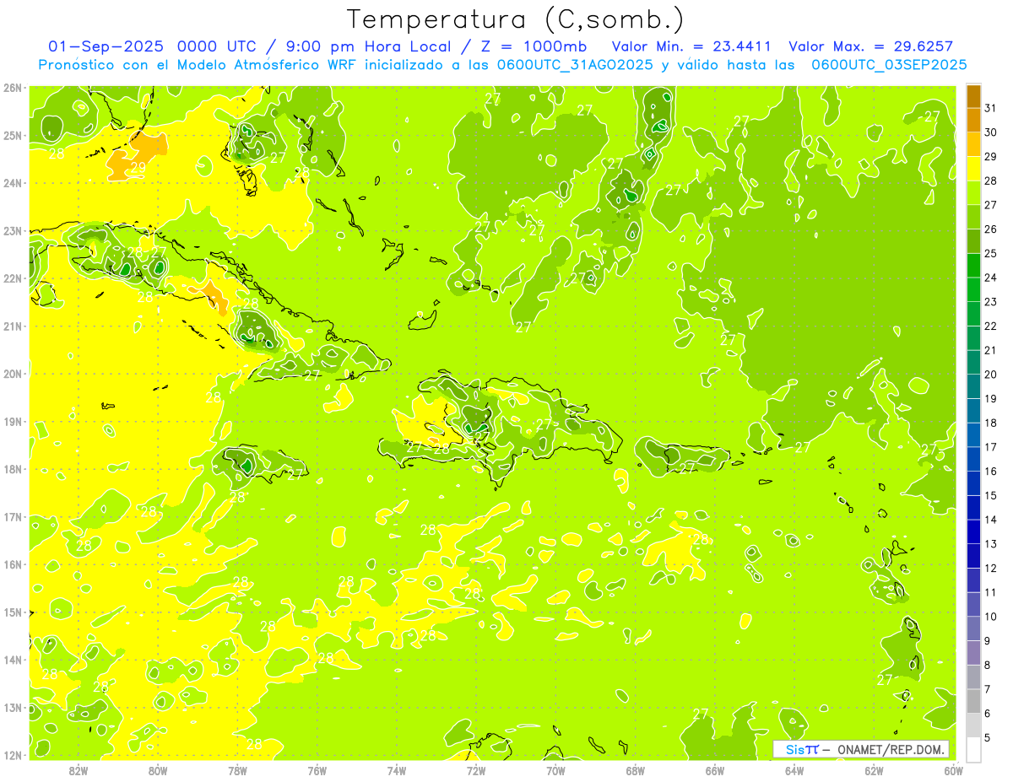The image size is (1013, 782).
Task: Click 'Valor Max. = 29.6257' text
Action: [x=870, y=46]
